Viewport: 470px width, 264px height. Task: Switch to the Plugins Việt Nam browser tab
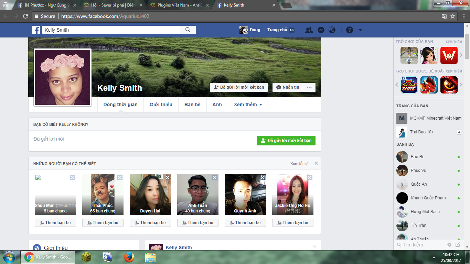[179, 5]
